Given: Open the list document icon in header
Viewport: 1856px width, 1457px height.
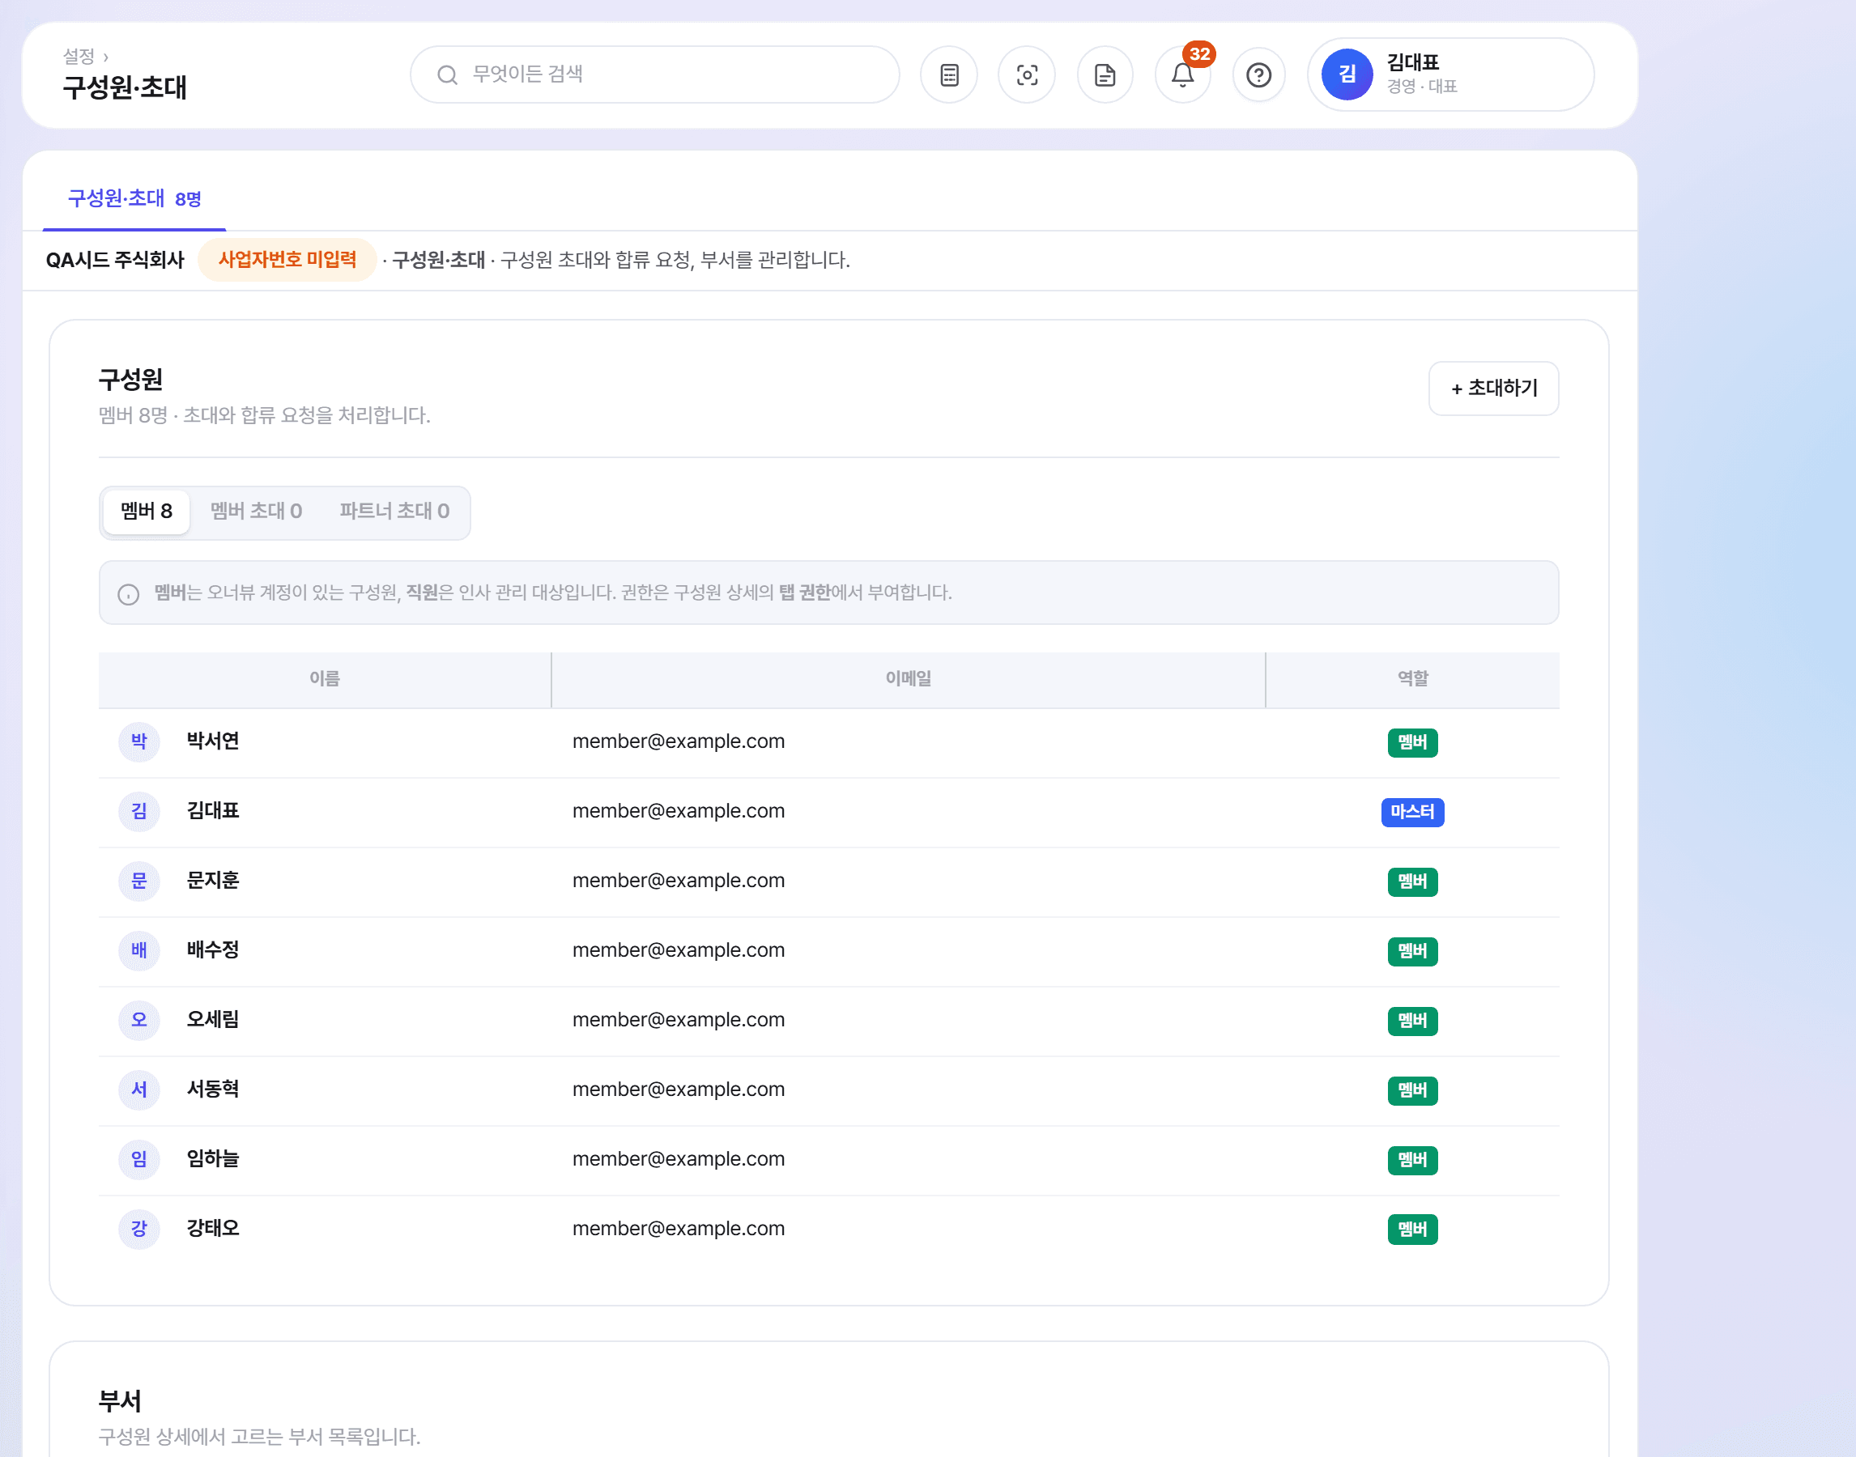Looking at the screenshot, I should pyautogui.click(x=949, y=75).
